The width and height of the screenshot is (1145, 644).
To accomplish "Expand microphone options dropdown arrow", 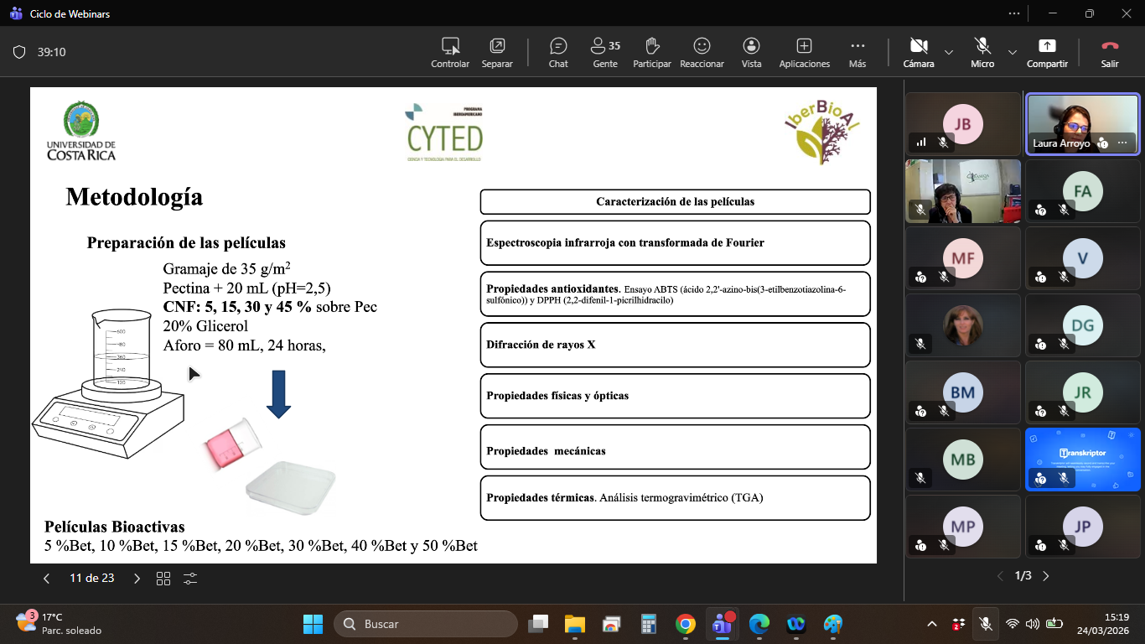I will [x=1013, y=52].
